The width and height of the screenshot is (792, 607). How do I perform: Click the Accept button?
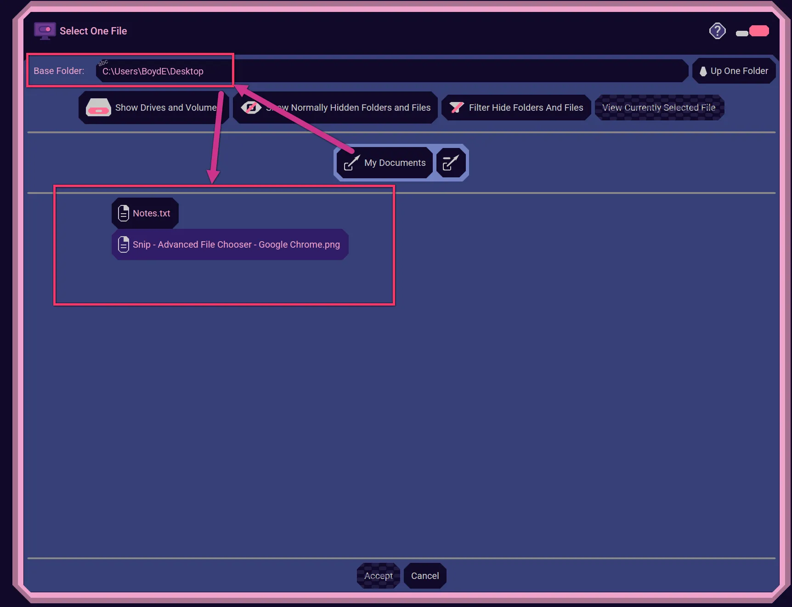coord(379,576)
